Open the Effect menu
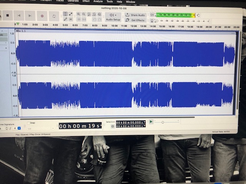Screen dimensions: 246x184 coord(86,2)
